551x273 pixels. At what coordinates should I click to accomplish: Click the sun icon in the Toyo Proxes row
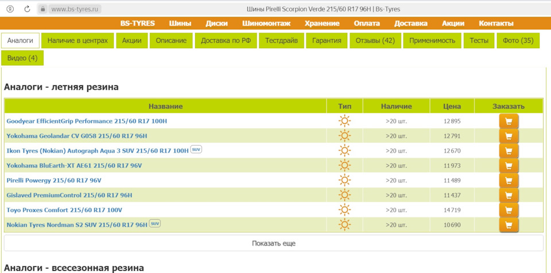(344, 210)
